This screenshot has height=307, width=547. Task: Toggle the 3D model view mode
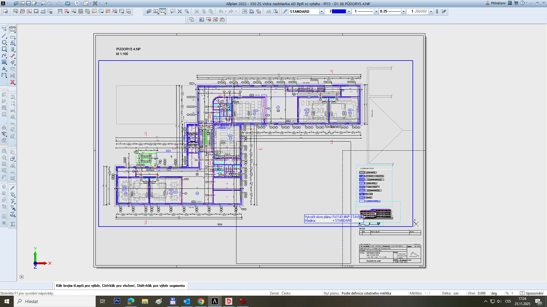(149, 11)
